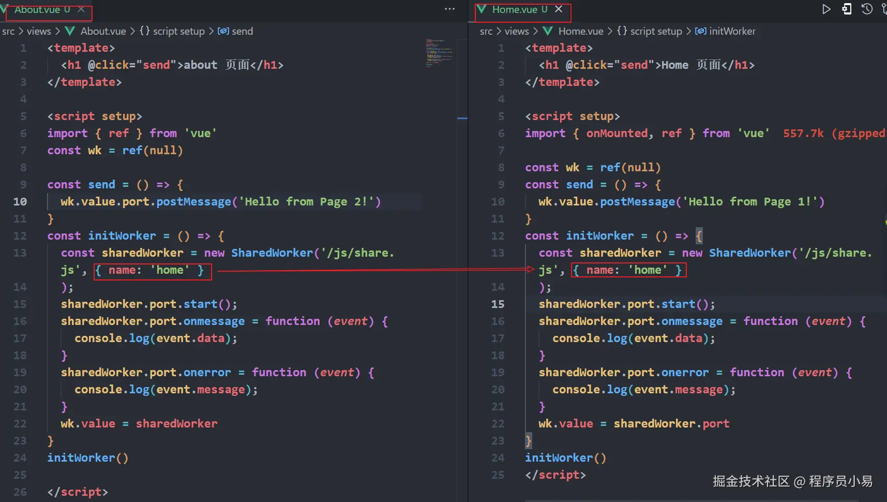Open the 'views' breadcrumb in the About.vue editor
Screen dimensions: 887x502
(39, 31)
